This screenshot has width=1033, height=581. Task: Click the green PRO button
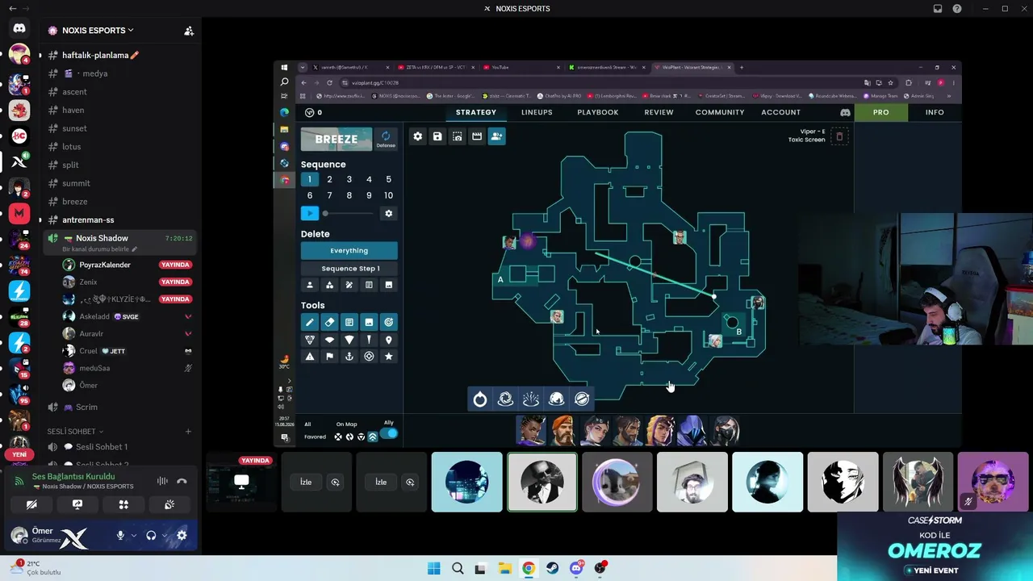881,112
